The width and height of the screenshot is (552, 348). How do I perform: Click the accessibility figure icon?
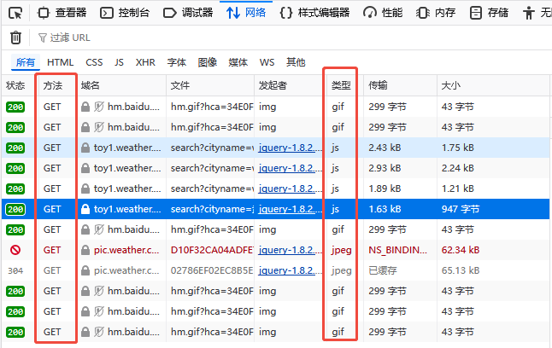(528, 14)
